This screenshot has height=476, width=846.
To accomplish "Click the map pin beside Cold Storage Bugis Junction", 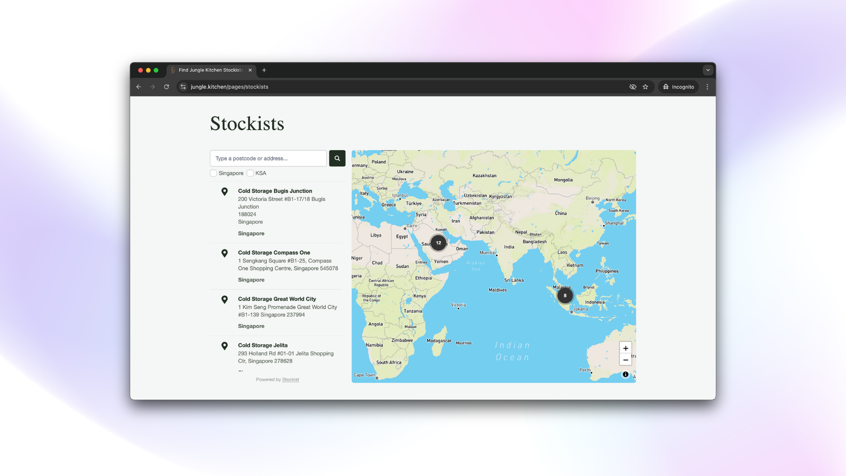I will pyautogui.click(x=225, y=191).
